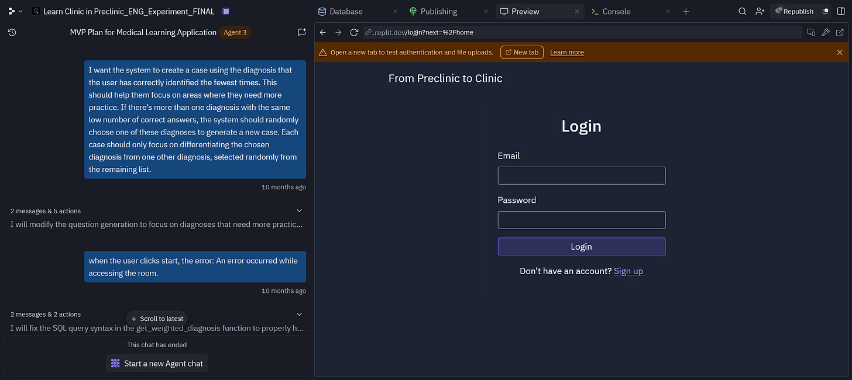This screenshot has width=852, height=380.
Task: Click the New tab banner button
Action: click(522, 52)
